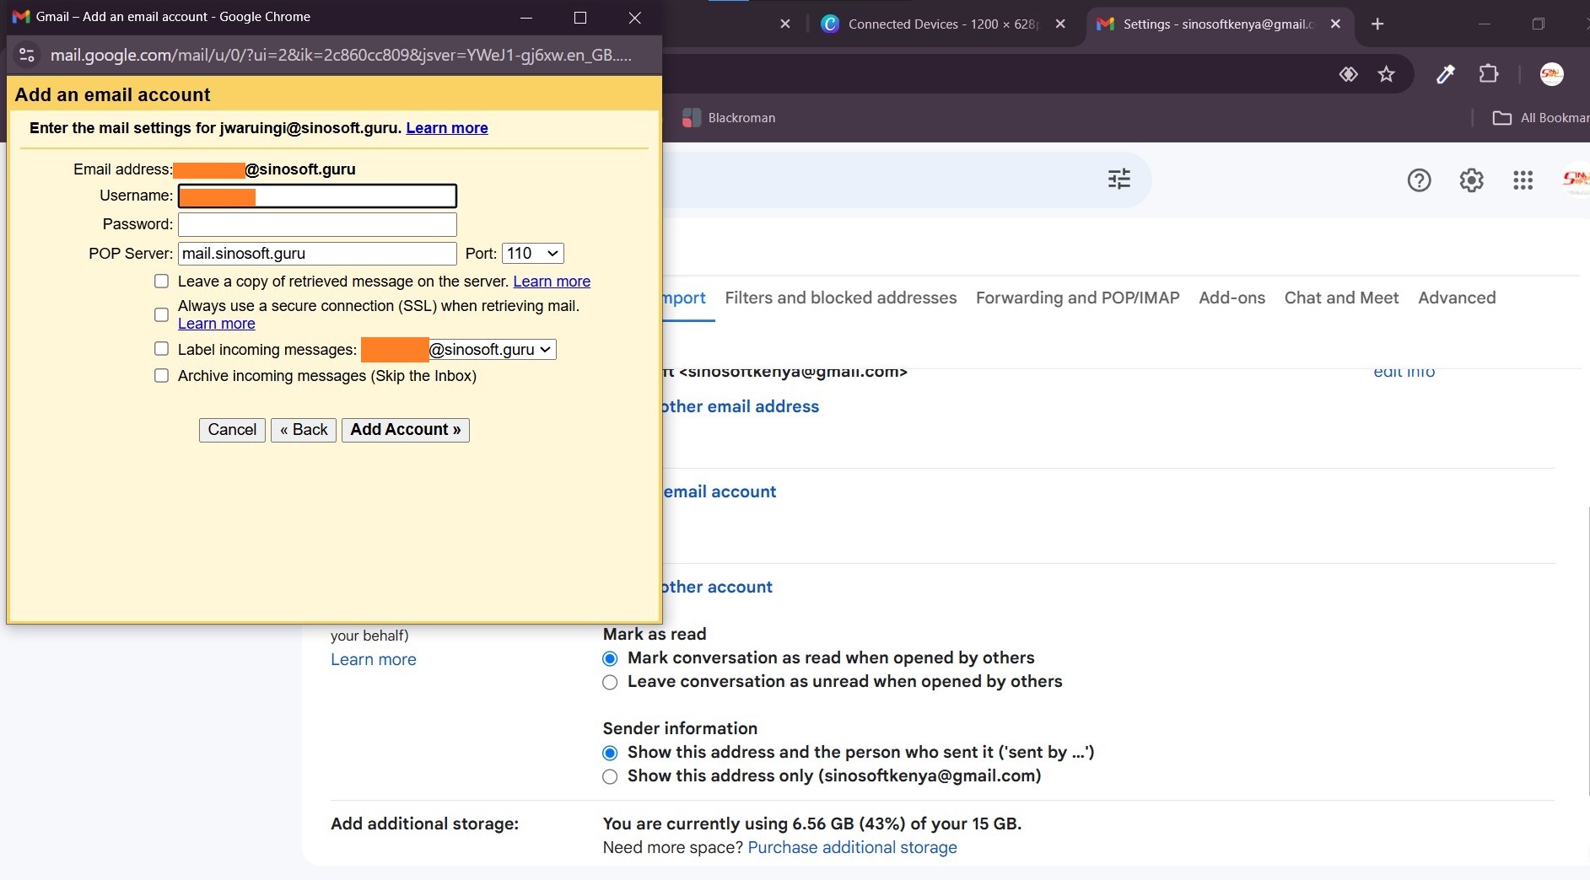Open Gmail help via question mark icon
Viewport: 1590px width, 880px height.
tap(1420, 180)
